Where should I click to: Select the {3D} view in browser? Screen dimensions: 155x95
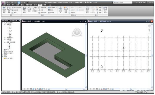coord(10,41)
